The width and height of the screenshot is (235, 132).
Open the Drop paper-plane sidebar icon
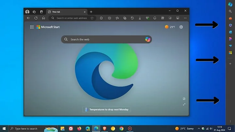[x=230, y=46]
